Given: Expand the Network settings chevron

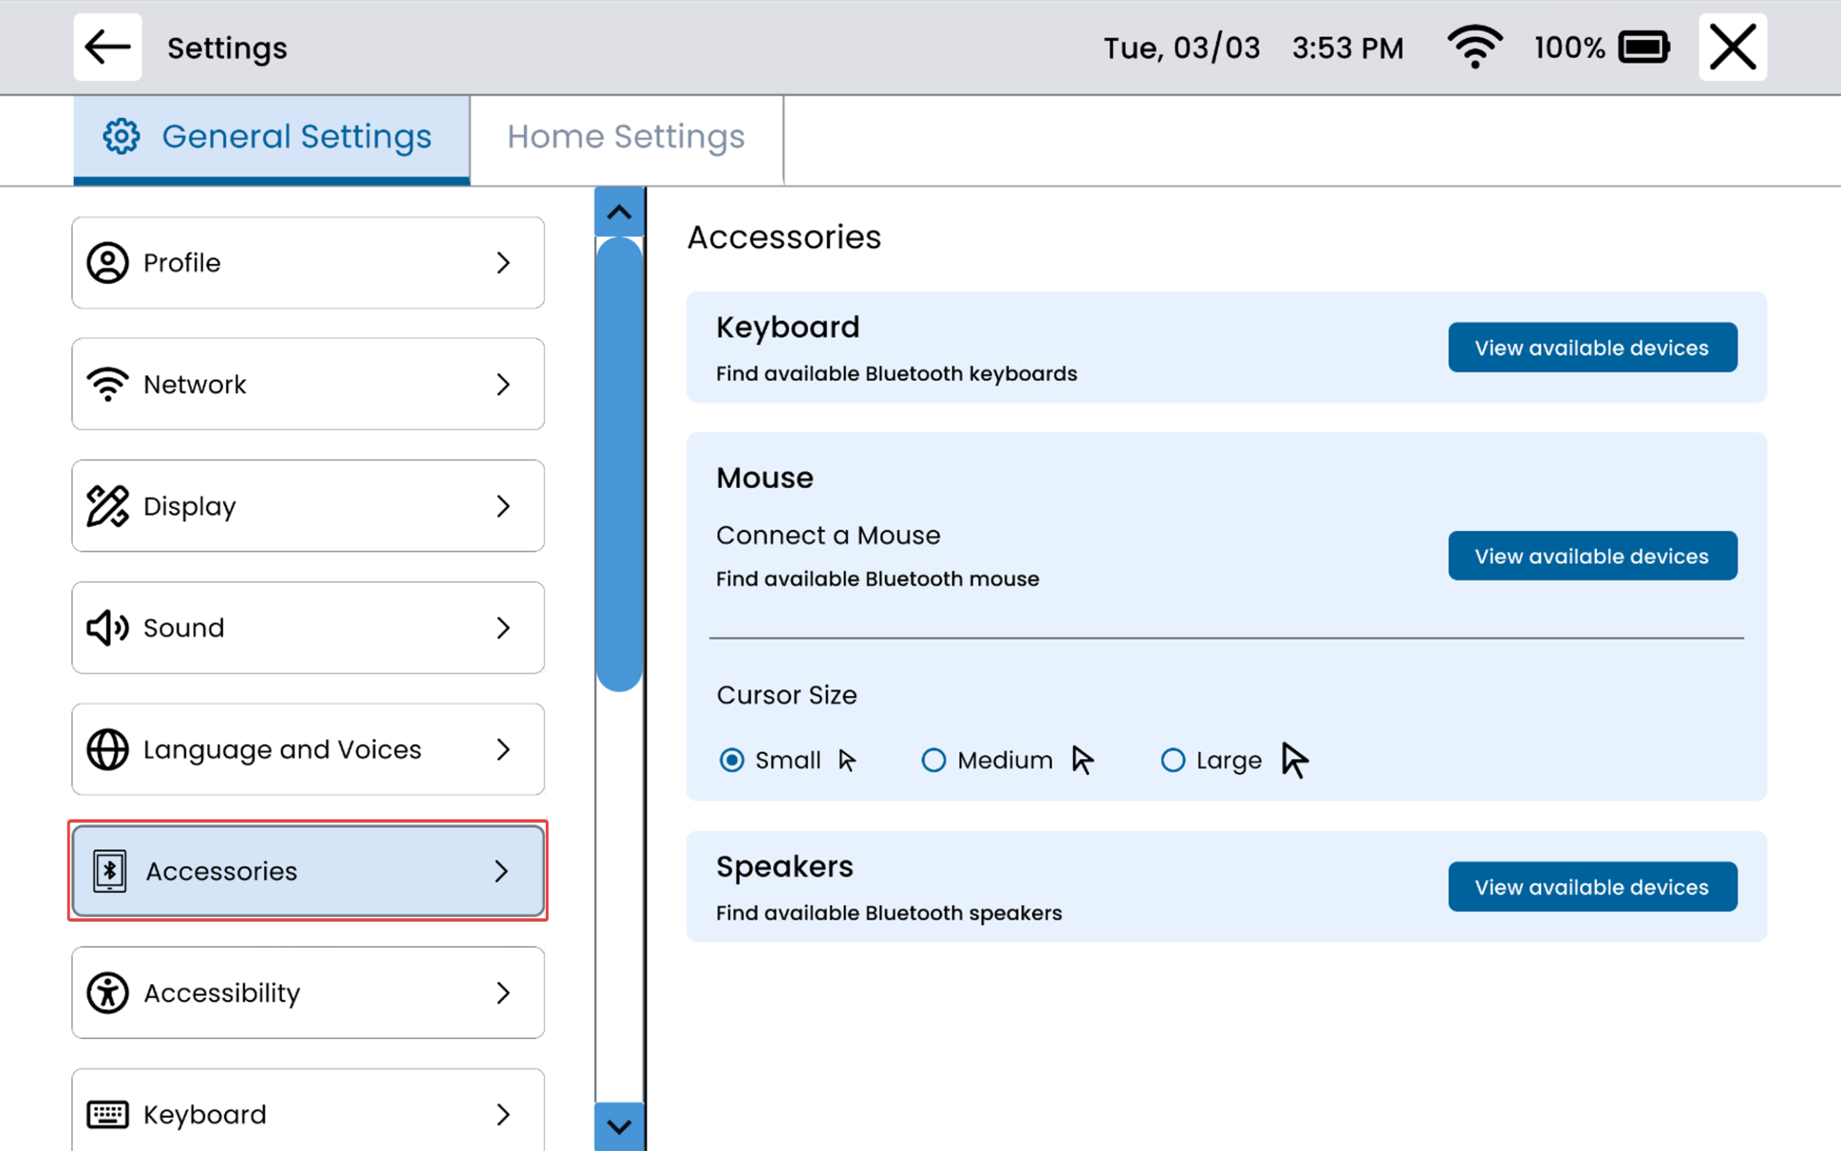Looking at the screenshot, I should (x=503, y=385).
